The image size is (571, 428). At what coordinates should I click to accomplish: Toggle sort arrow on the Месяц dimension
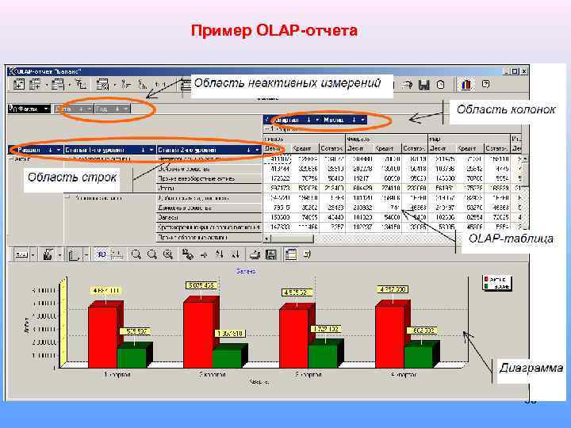[x=354, y=120]
